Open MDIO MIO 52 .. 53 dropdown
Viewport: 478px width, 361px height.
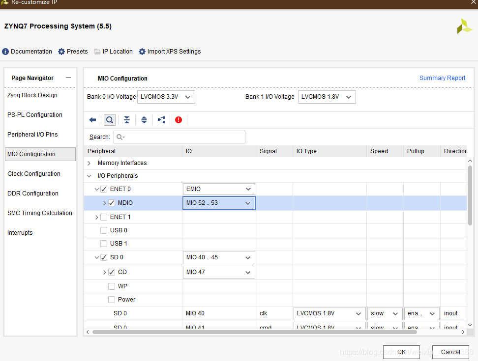219,203
